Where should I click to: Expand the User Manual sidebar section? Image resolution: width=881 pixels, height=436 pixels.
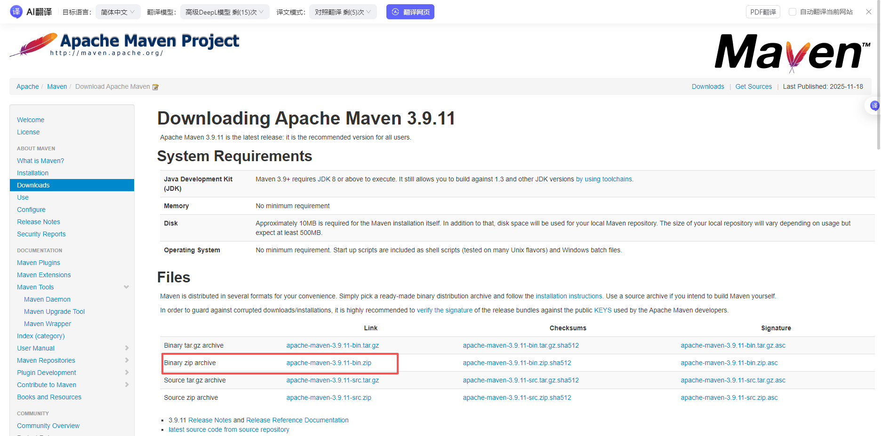coord(126,348)
